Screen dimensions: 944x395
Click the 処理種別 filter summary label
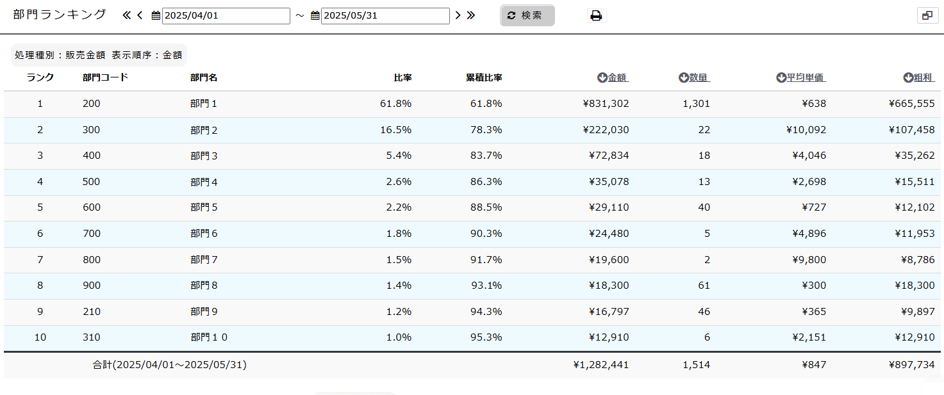(x=98, y=55)
